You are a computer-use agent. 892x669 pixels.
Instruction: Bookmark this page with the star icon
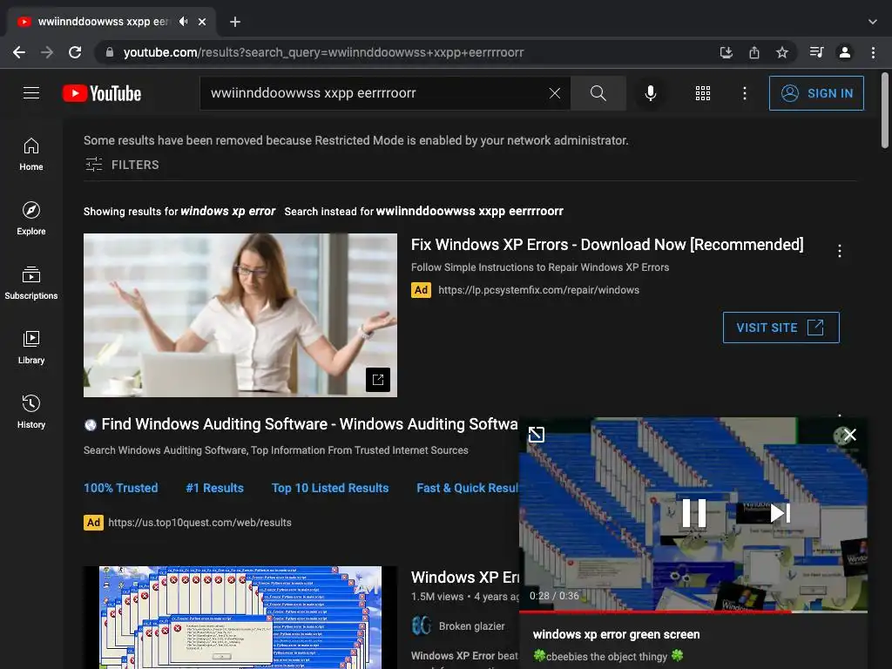click(782, 52)
